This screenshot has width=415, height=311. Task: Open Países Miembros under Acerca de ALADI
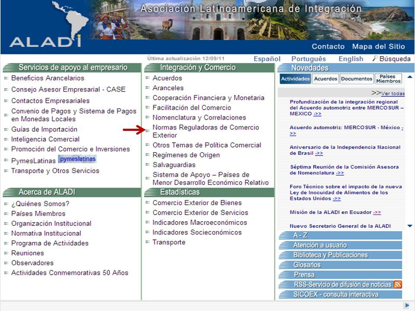click(x=38, y=213)
